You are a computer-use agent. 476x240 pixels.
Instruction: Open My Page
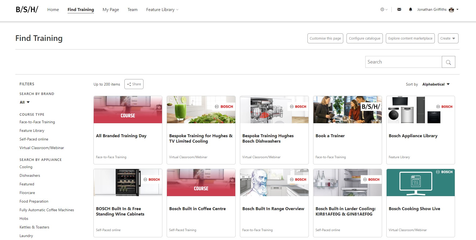(111, 9)
